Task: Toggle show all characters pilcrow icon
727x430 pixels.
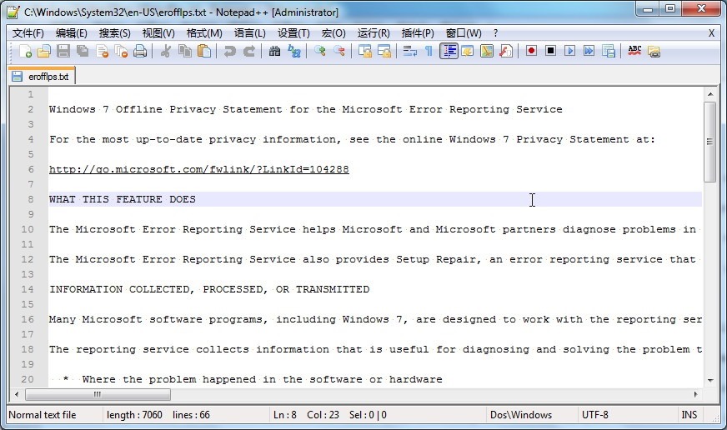Action: click(x=429, y=51)
